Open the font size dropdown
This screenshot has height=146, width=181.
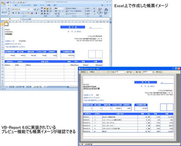[32, 9]
